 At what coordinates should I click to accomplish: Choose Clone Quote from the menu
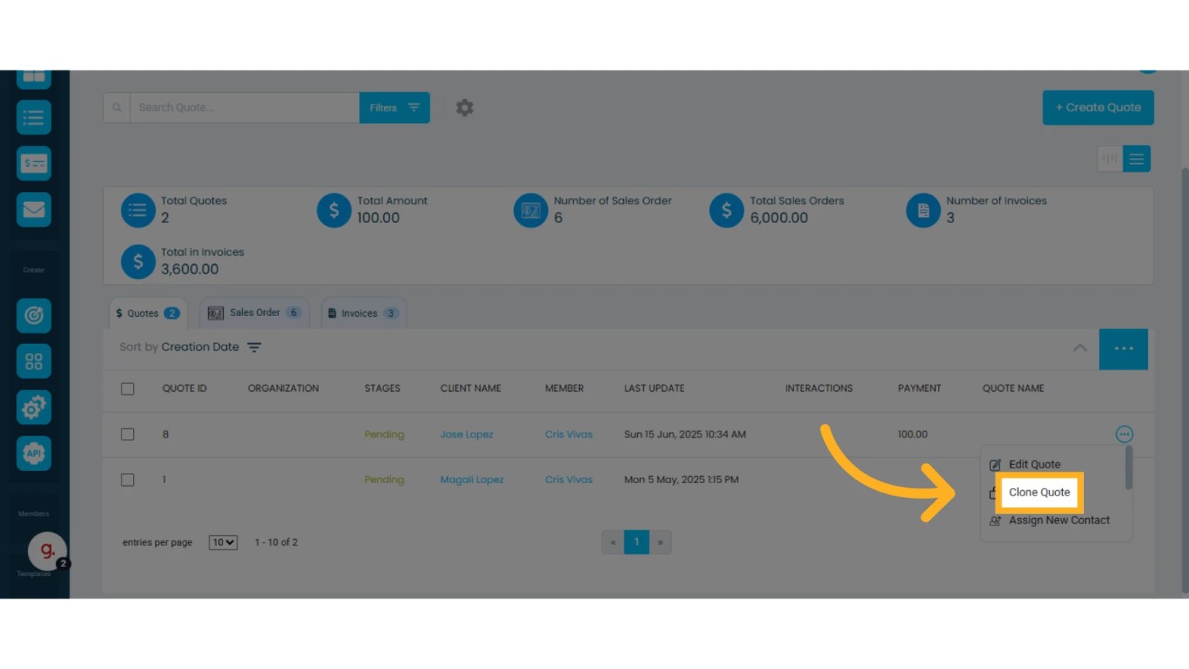(1040, 492)
